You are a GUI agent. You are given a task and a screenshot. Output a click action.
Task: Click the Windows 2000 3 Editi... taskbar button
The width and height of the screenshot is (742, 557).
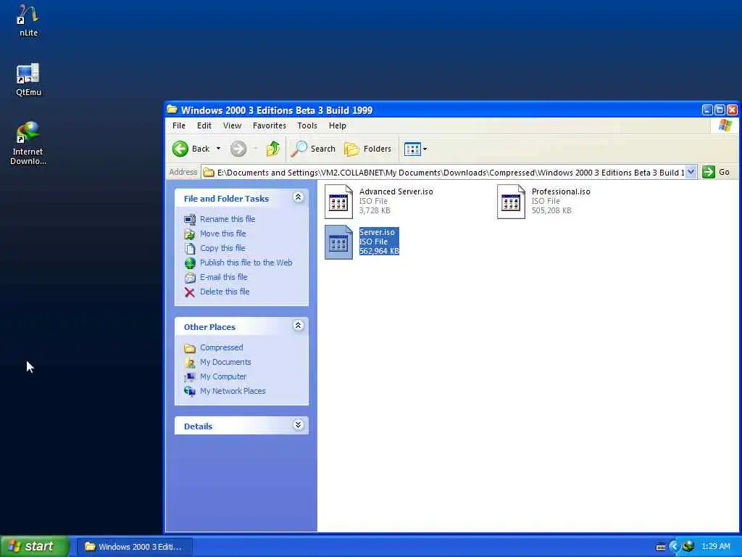tap(134, 547)
